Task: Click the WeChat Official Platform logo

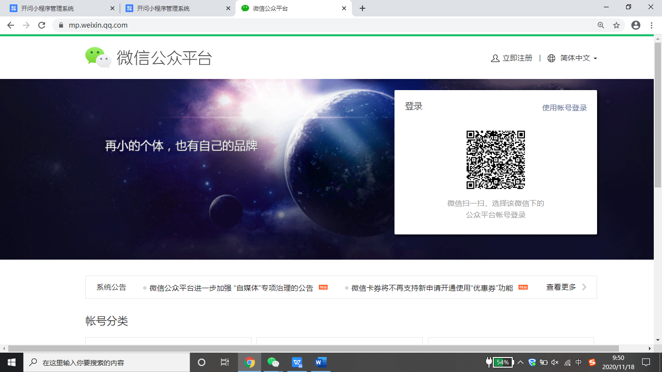Action: click(x=148, y=58)
